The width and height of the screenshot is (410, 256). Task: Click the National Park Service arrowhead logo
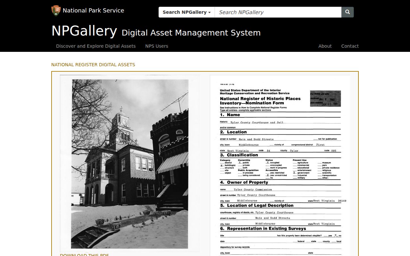tap(56, 11)
